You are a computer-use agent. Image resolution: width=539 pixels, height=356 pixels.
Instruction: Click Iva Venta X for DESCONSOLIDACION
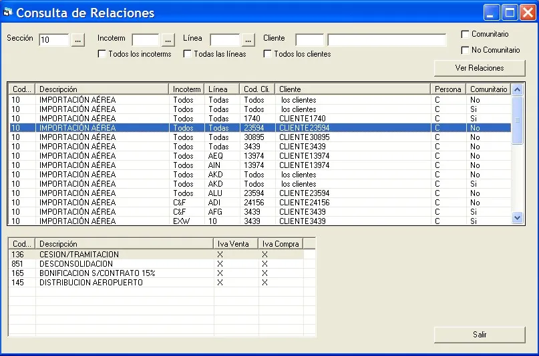coord(220,264)
